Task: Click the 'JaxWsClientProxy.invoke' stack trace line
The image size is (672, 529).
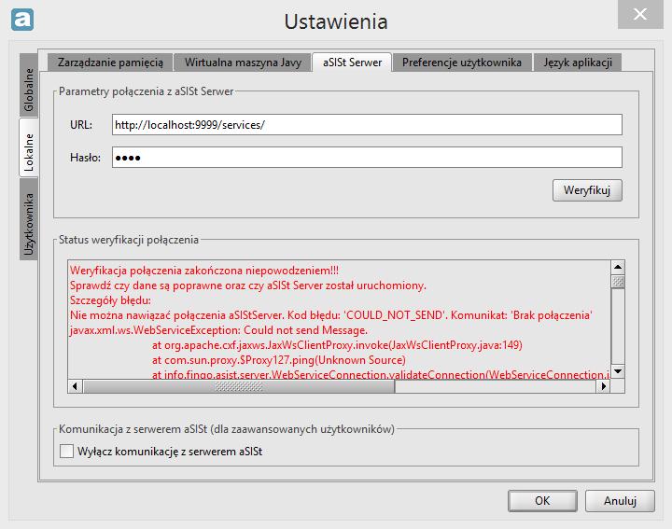Action: 337,345
